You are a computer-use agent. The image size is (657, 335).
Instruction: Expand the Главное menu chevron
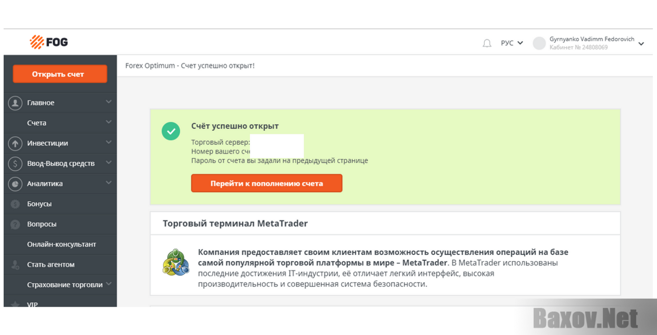pos(109,102)
